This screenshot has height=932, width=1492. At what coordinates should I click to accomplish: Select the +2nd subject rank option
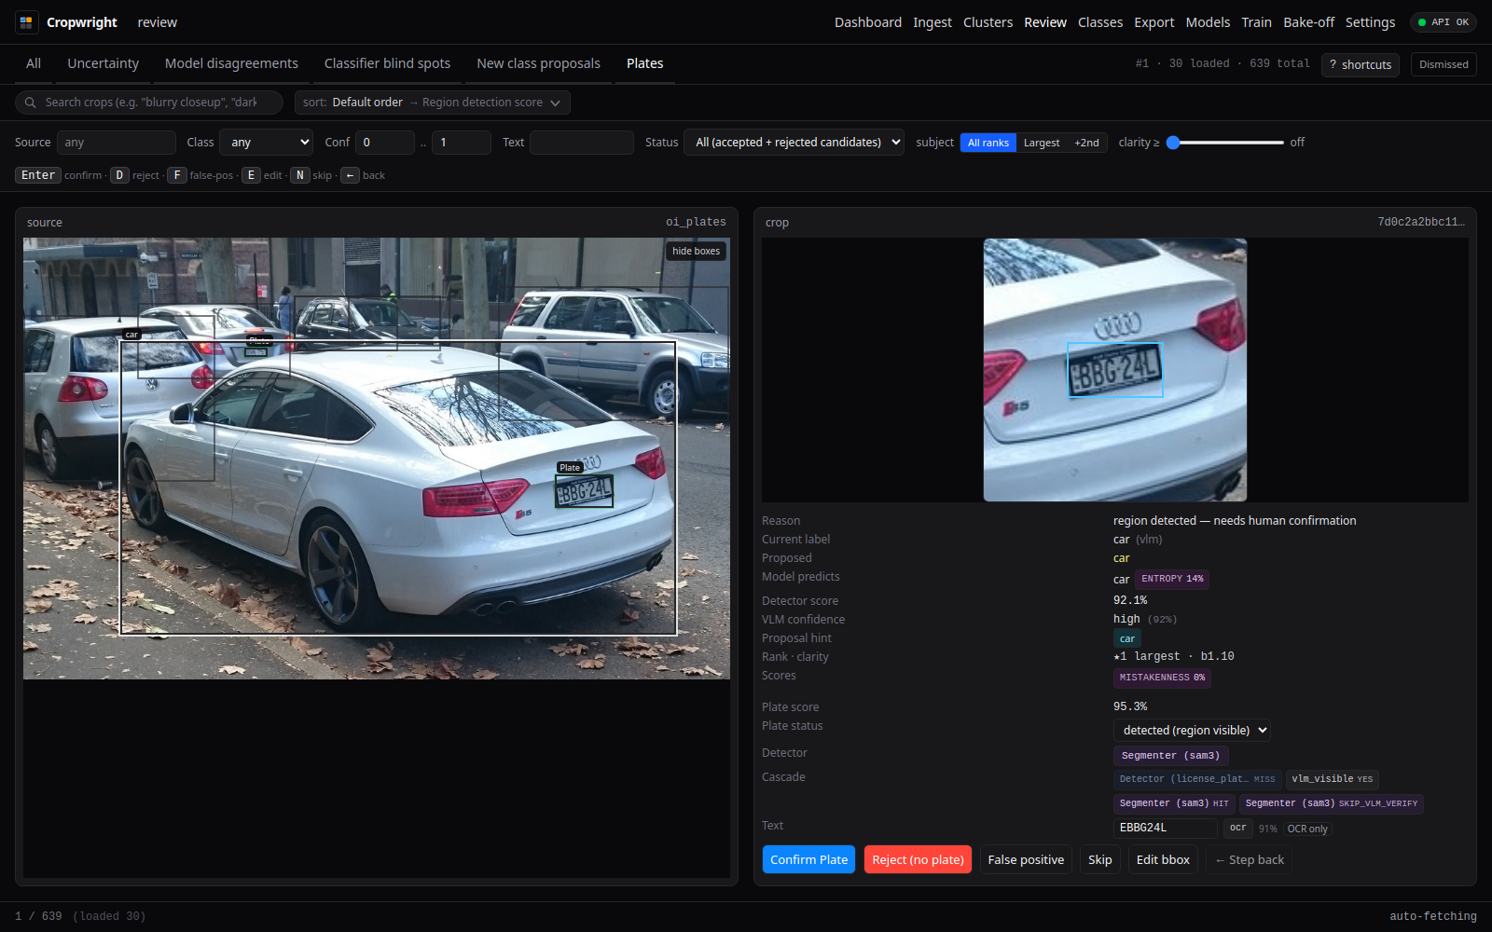click(x=1086, y=143)
